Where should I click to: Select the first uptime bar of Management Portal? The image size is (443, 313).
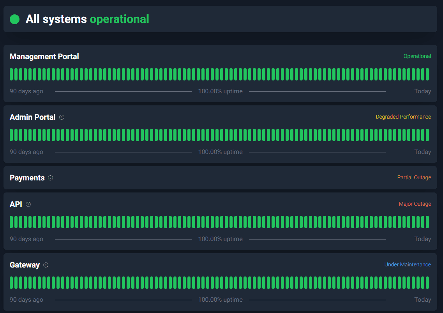click(x=12, y=74)
